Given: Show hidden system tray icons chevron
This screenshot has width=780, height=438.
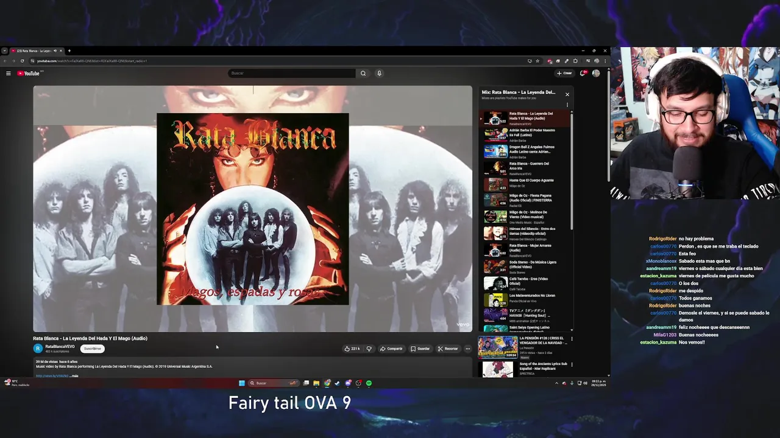Looking at the screenshot, I should (556, 383).
